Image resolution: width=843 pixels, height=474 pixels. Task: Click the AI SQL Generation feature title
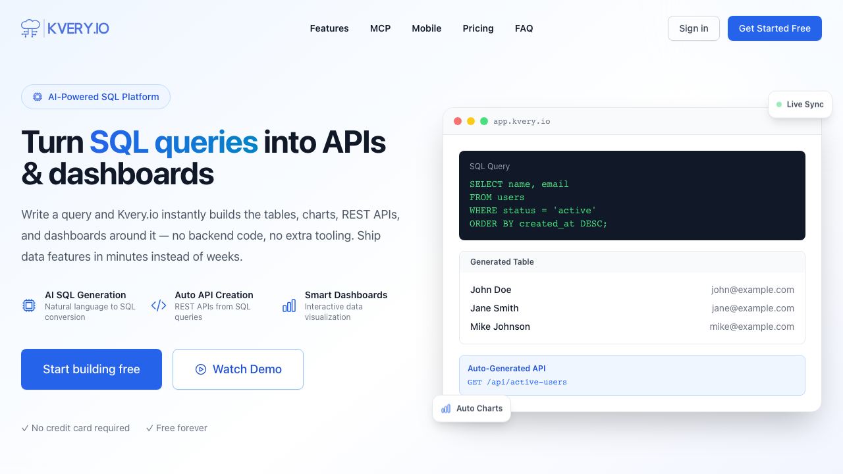click(86, 295)
